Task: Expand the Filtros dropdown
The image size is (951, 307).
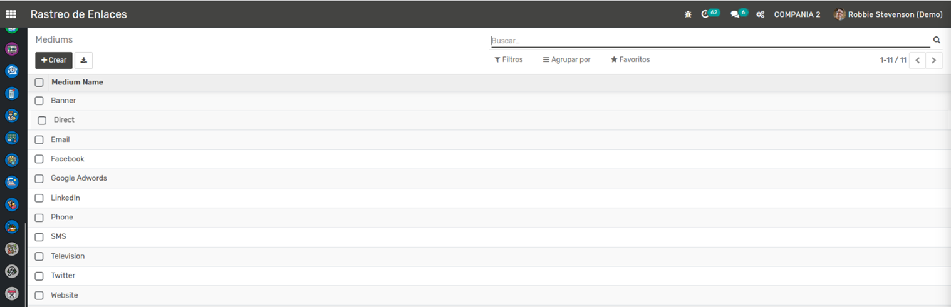Action: pyautogui.click(x=508, y=59)
